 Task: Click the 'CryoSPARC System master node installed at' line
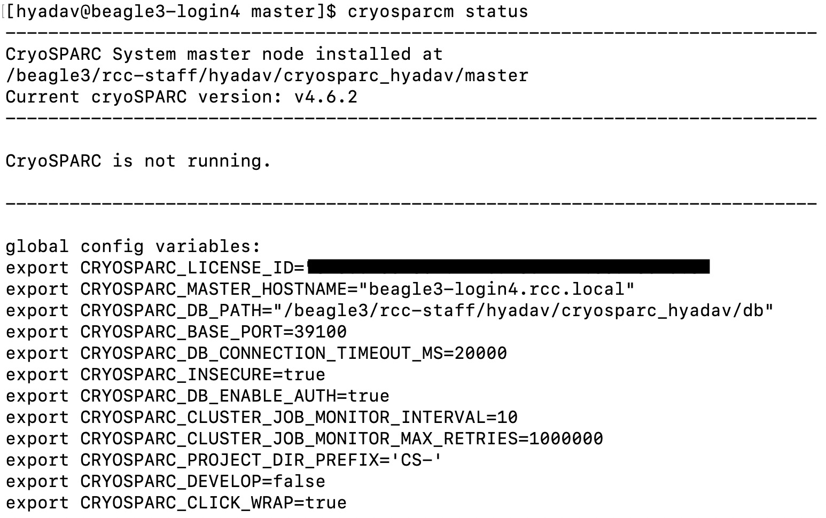[224, 54]
